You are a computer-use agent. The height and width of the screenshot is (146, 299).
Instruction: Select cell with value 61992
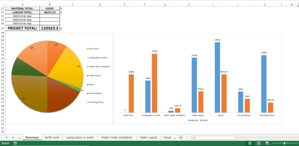pos(50,9)
